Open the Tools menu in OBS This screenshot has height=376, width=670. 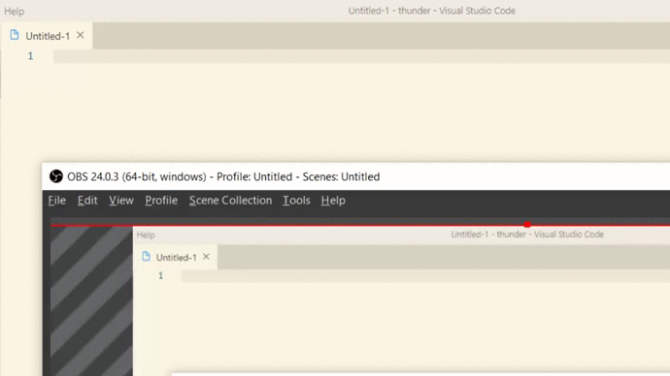tap(296, 201)
